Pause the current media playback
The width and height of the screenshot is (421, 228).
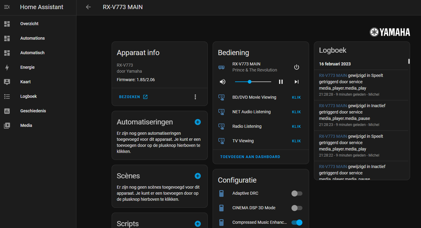(281, 81)
